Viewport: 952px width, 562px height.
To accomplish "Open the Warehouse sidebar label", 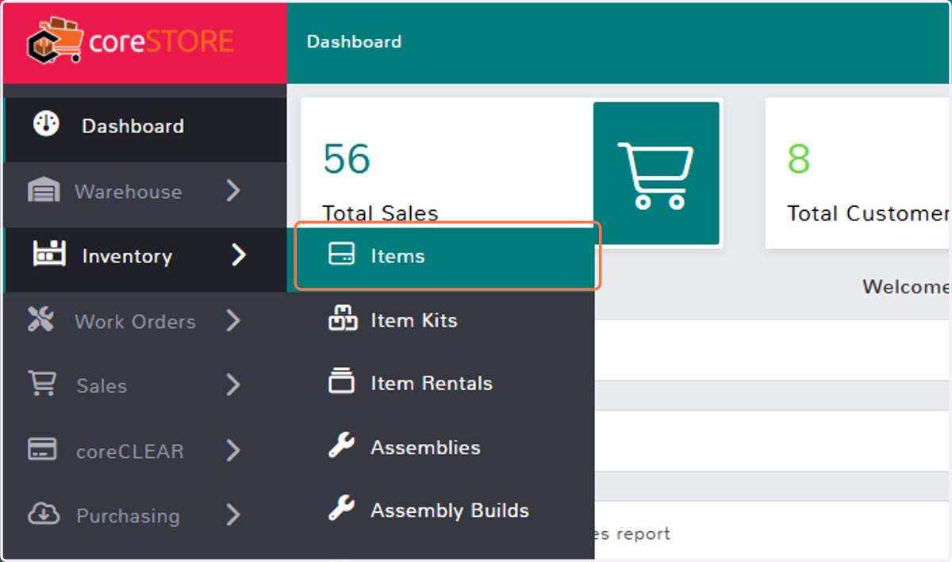I will coord(129,192).
